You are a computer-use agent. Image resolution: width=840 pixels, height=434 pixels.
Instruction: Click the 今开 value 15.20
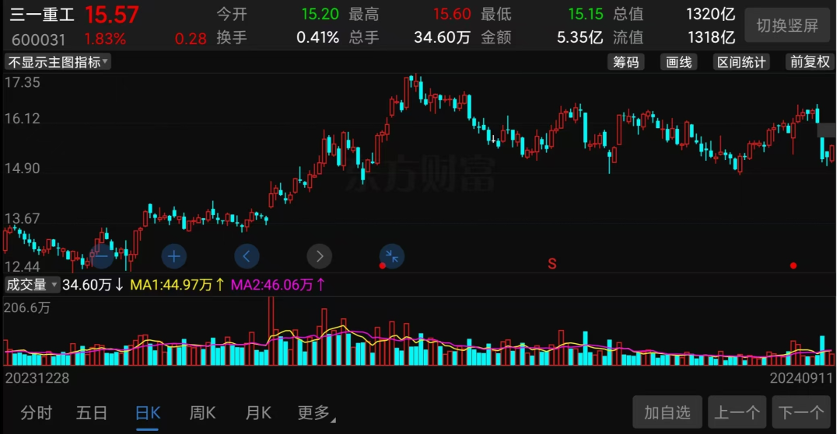click(x=320, y=14)
